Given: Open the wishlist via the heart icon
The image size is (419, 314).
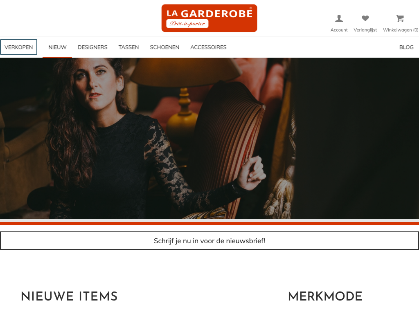Looking at the screenshot, I should (365, 18).
